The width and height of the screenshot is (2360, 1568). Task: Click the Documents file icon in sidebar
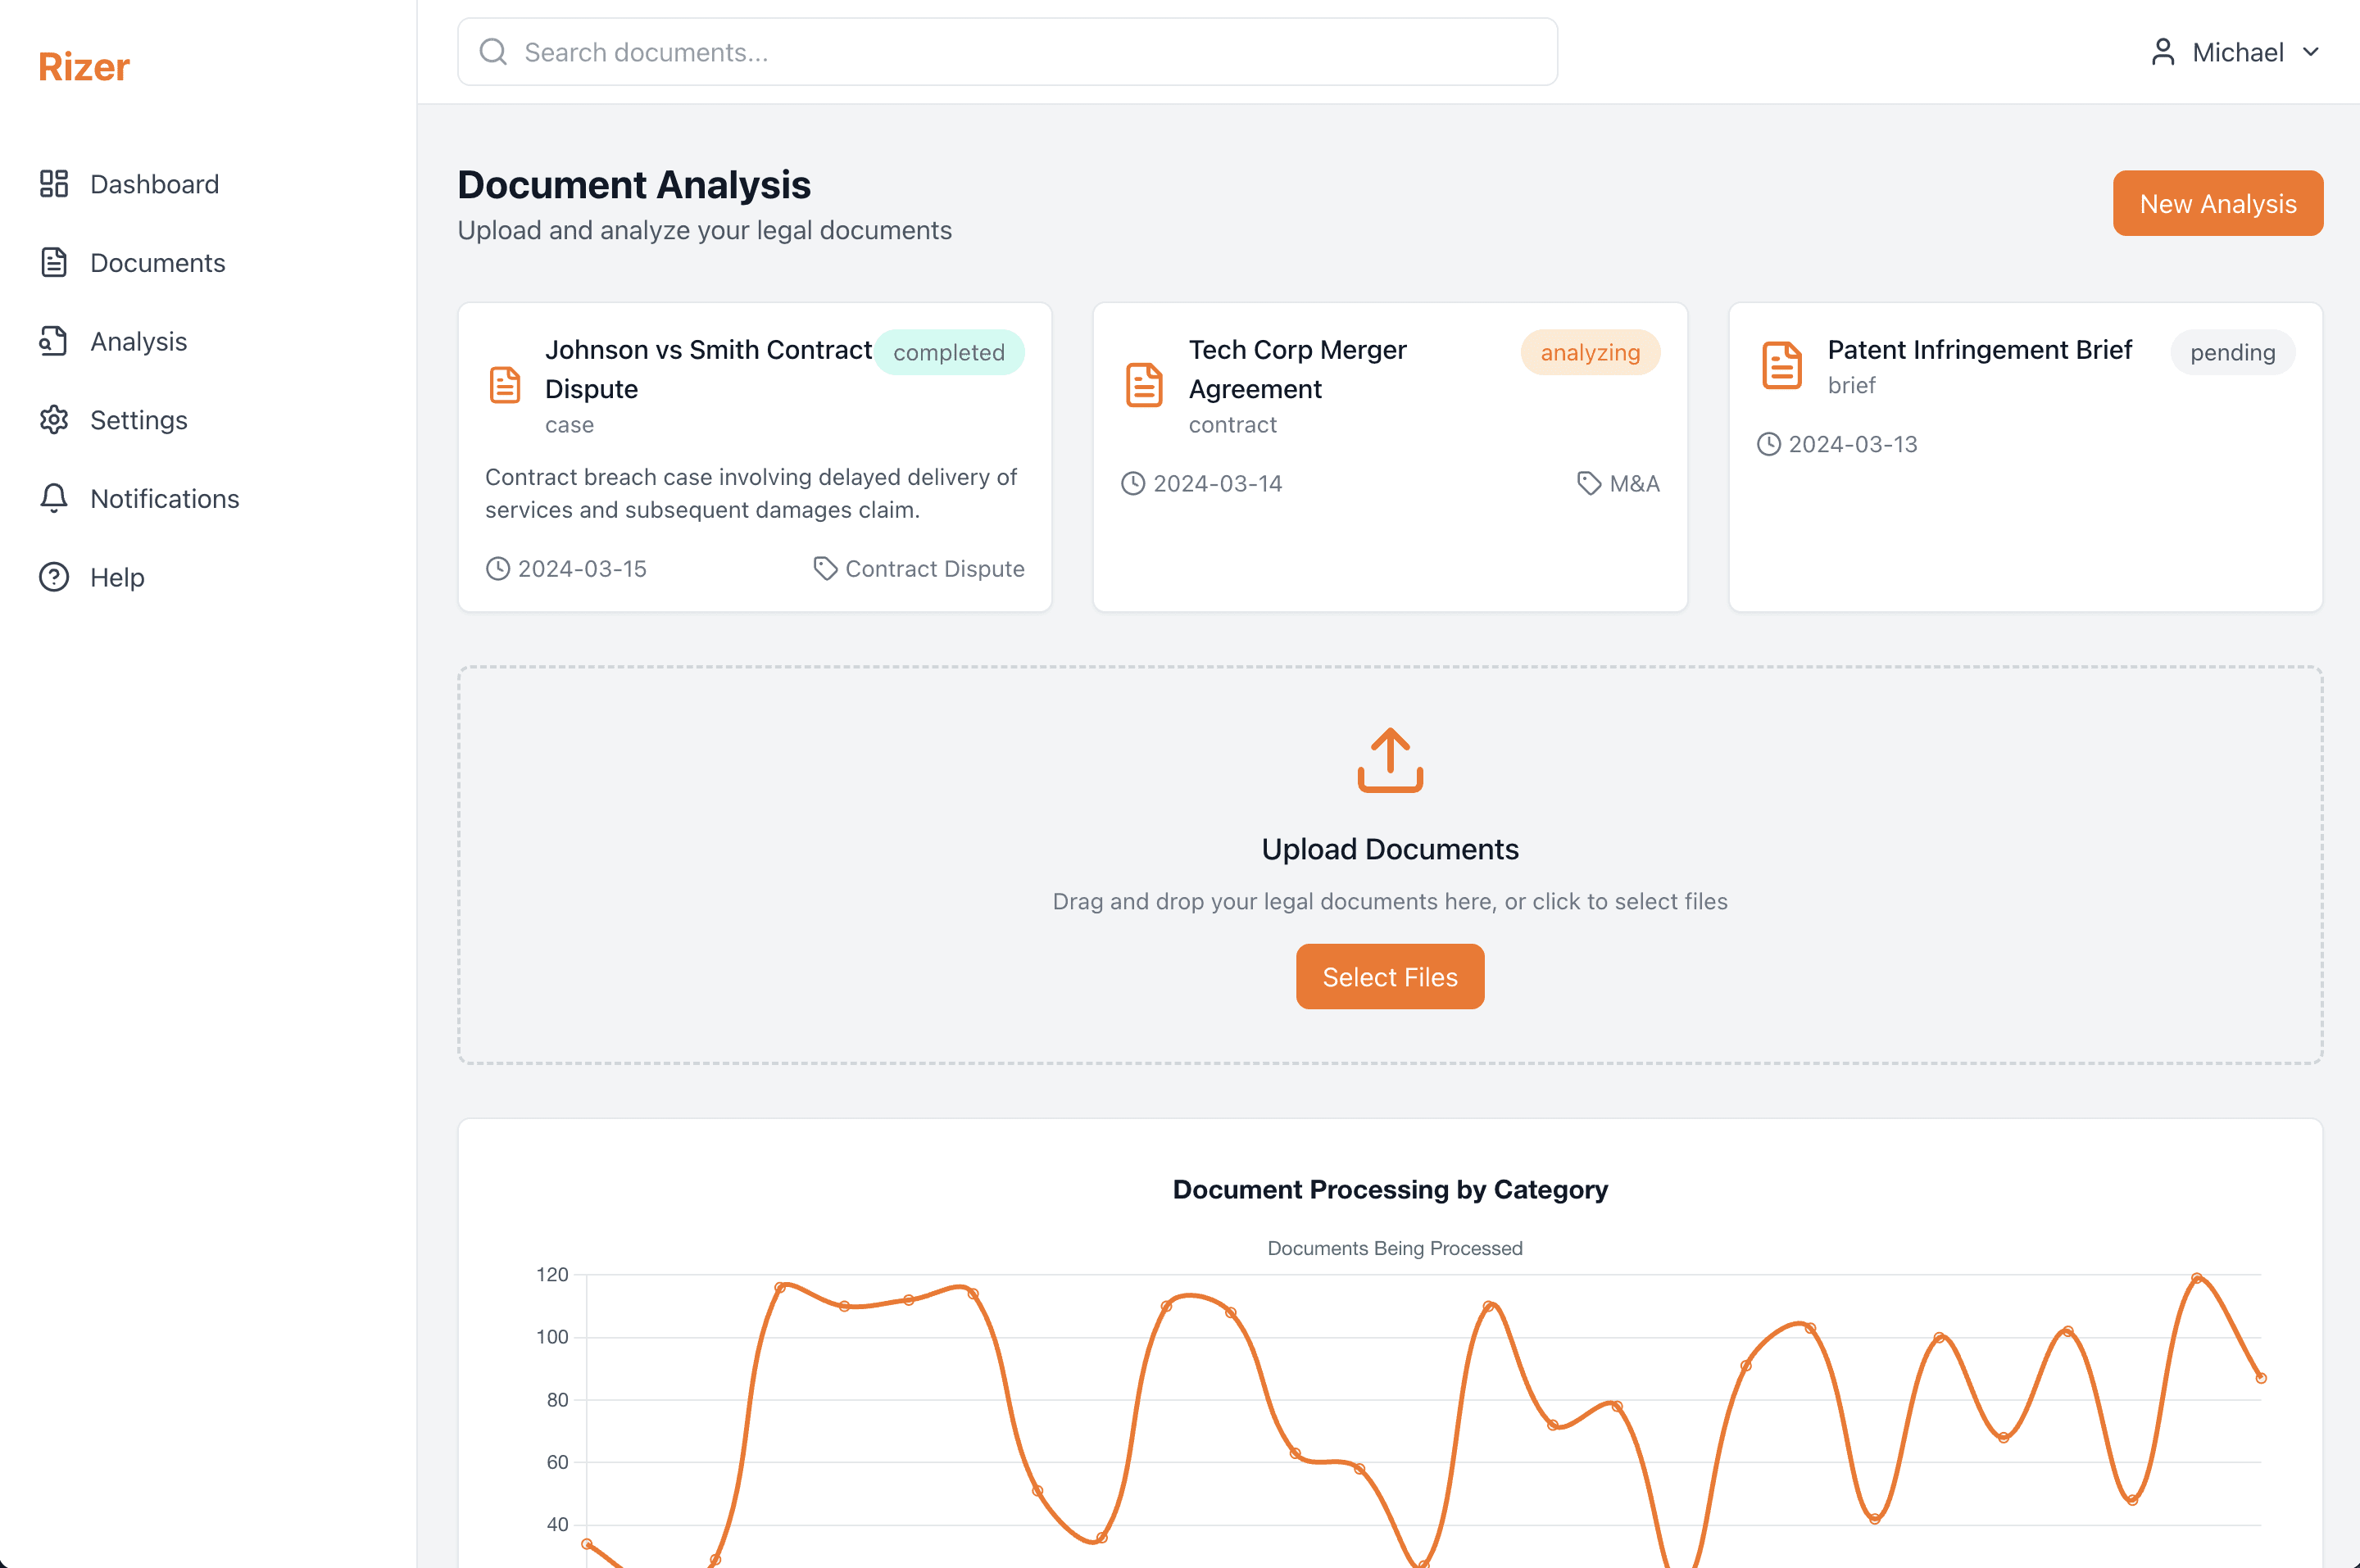(54, 262)
